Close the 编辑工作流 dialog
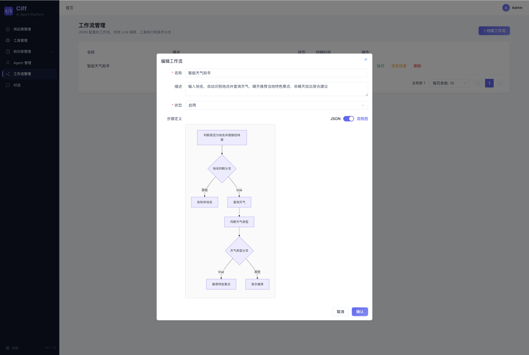The width and height of the screenshot is (529, 355). (366, 59)
